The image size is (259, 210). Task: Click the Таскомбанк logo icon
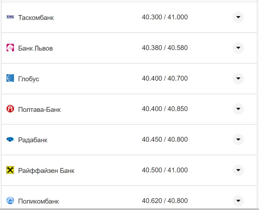tap(10, 17)
